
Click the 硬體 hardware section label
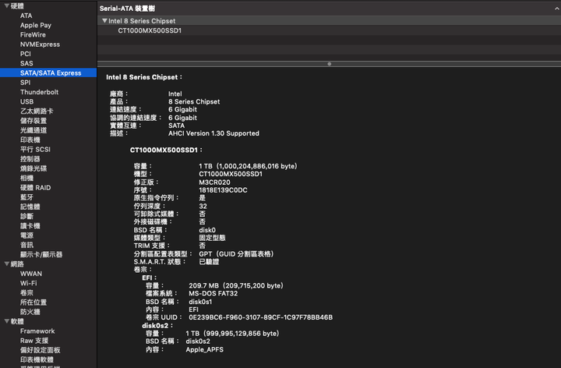tap(17, 6)
